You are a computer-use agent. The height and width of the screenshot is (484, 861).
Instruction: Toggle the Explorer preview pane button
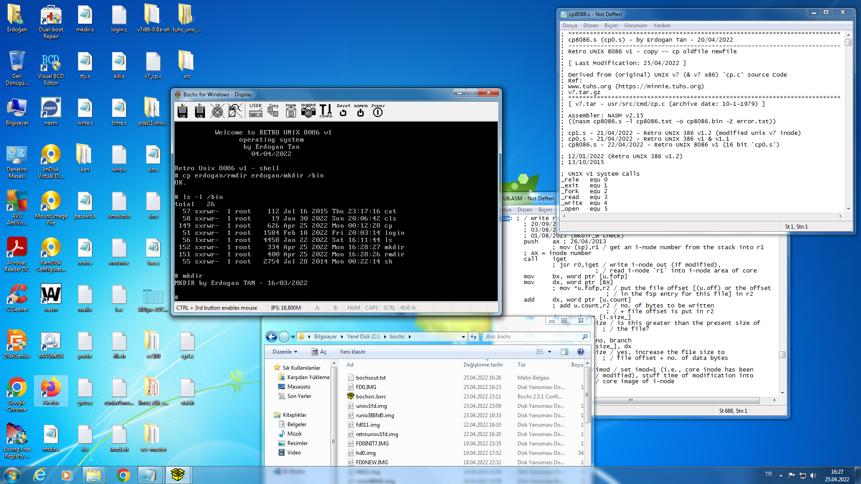(x=565, y=352)
